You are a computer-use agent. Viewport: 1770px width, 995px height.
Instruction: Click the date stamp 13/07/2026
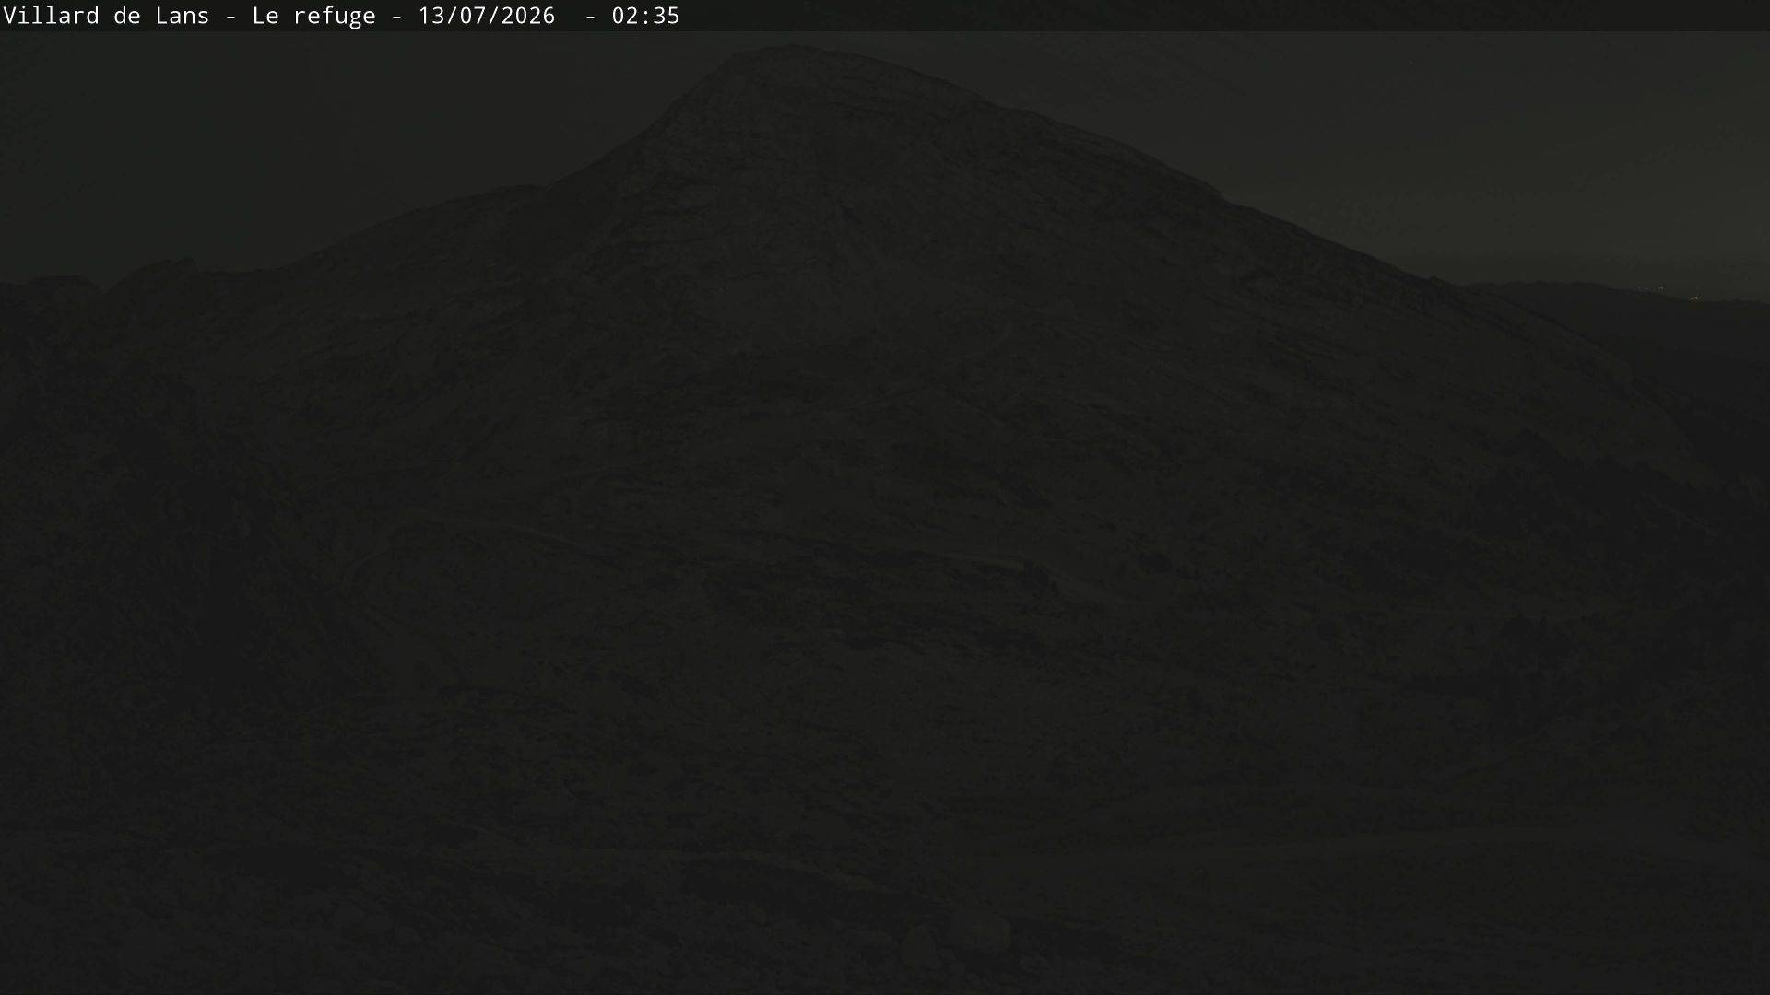pyautogui.click(x=487, y=16)
